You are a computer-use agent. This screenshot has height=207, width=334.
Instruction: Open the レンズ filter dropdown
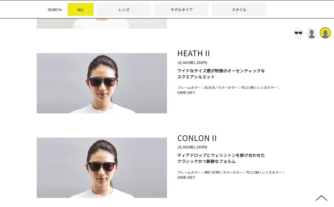(124, 9)
